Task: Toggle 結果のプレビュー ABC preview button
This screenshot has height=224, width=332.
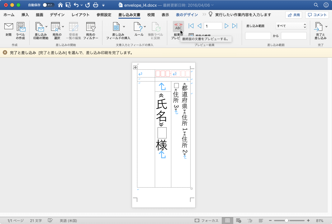Action: pyautogui.click(x=178, y=27)
